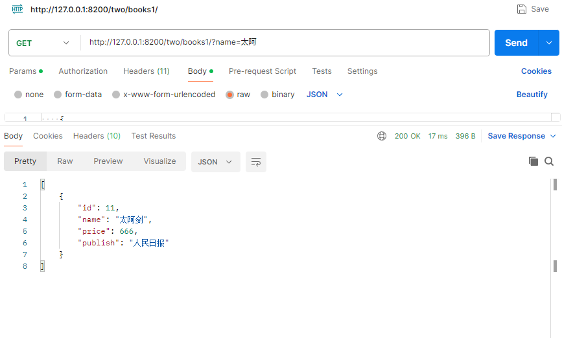Open the Authorization tab

(x=83, y=71)
